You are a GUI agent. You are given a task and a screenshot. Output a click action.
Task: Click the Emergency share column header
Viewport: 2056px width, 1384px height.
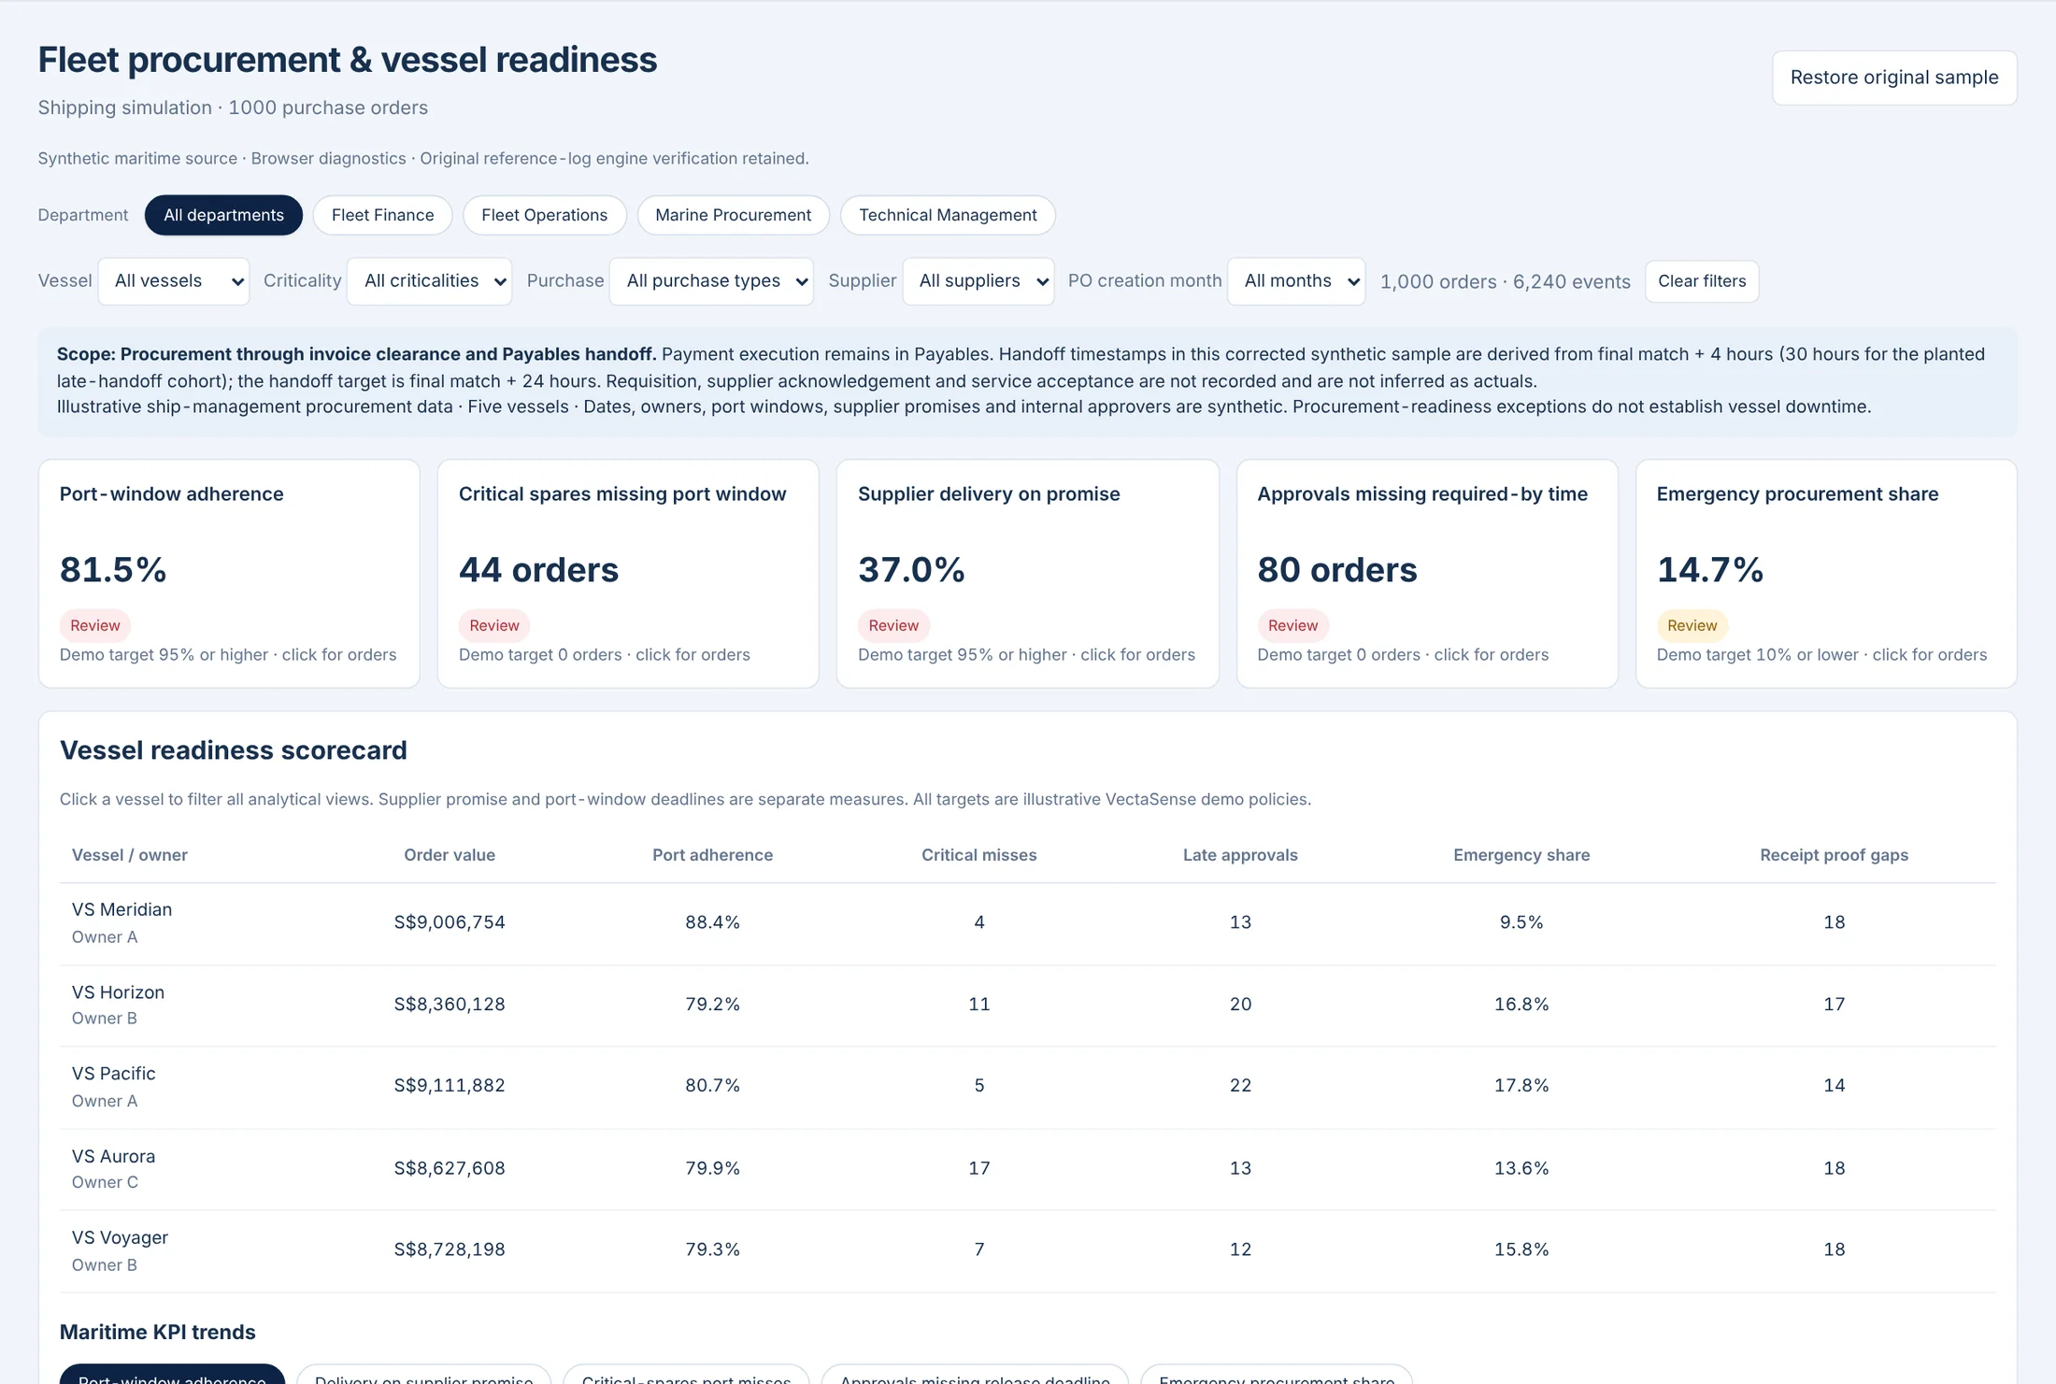(1521, 855)
